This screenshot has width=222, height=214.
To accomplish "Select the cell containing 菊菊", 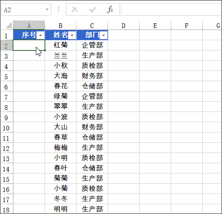I will pyautogui.click(x=61, y=178).
